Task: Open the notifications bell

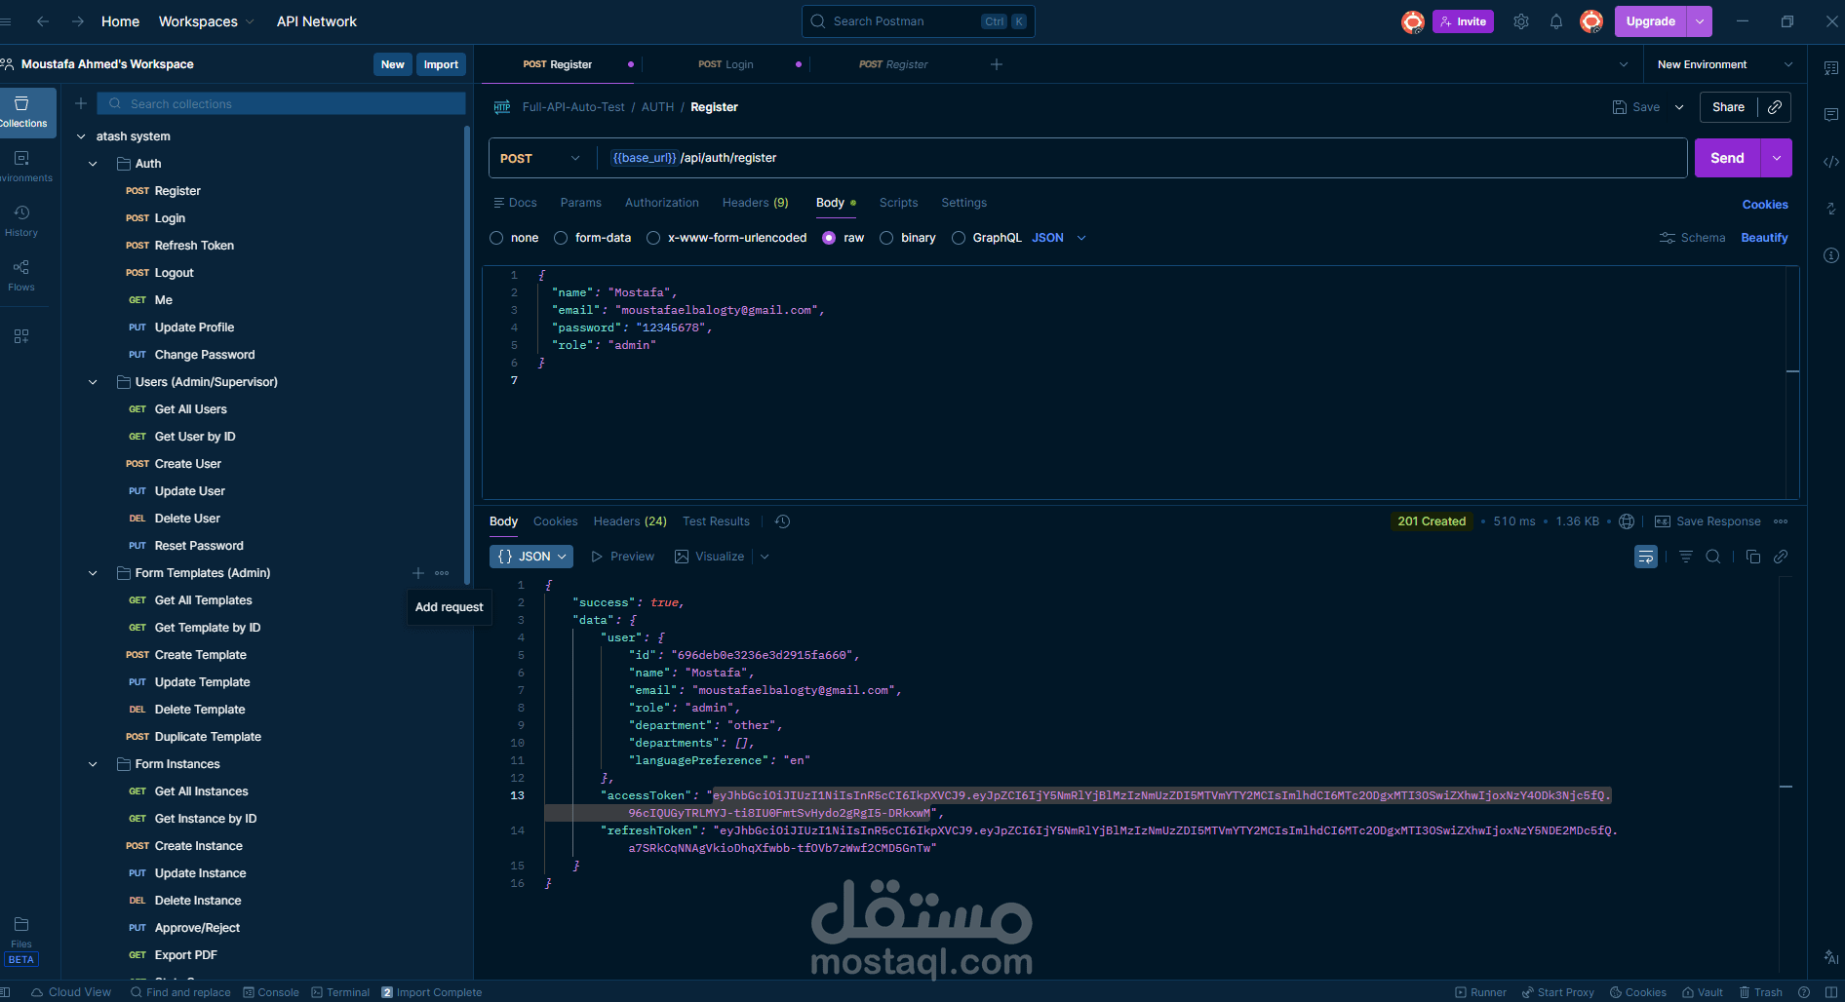Action: pyautogui.click(x=1556, y=21)
